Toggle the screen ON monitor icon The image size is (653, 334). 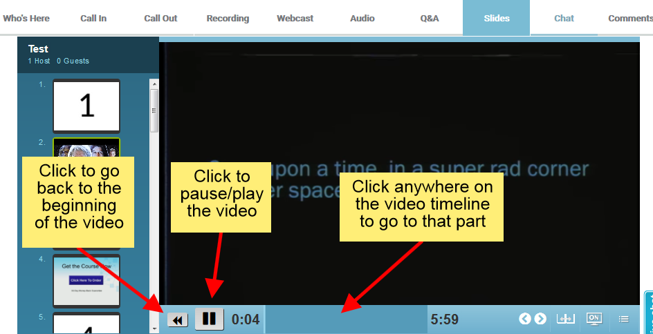click(594, 319)
